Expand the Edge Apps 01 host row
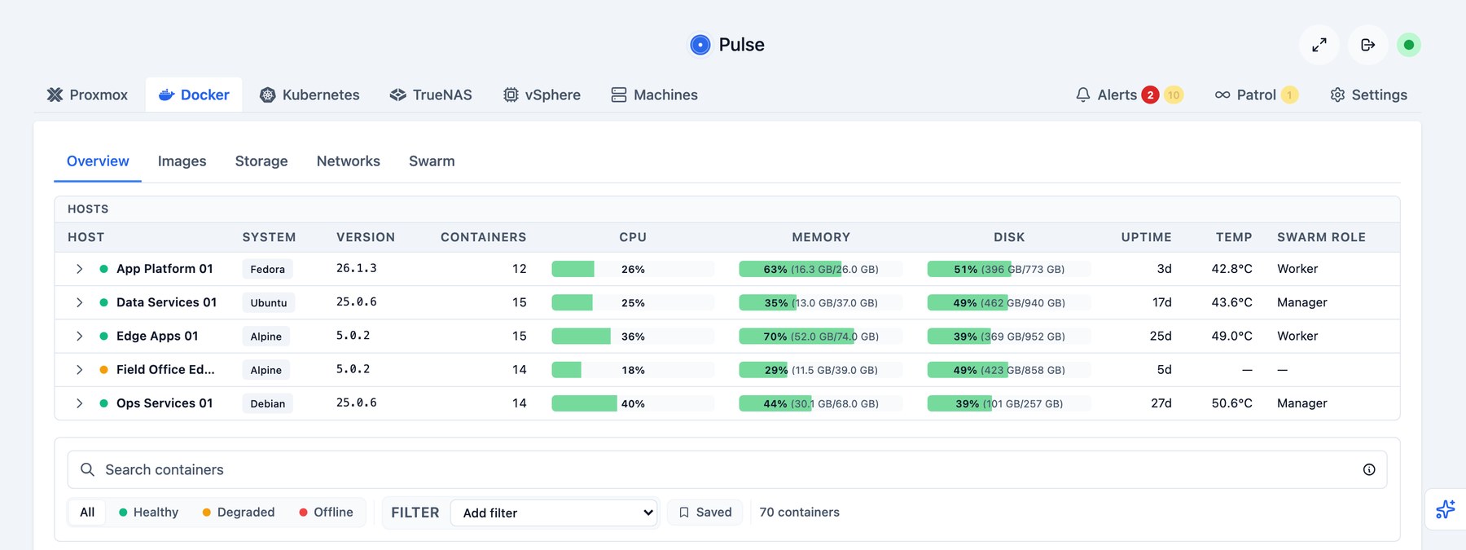 tap(79, 336)
